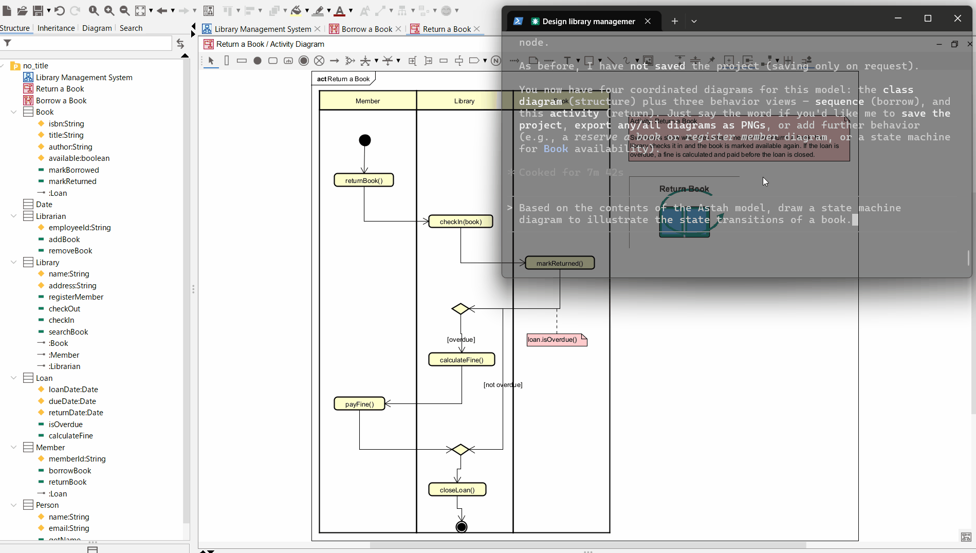Collapse the Member class tree node
976x553 pixels.
pos(14,448)
